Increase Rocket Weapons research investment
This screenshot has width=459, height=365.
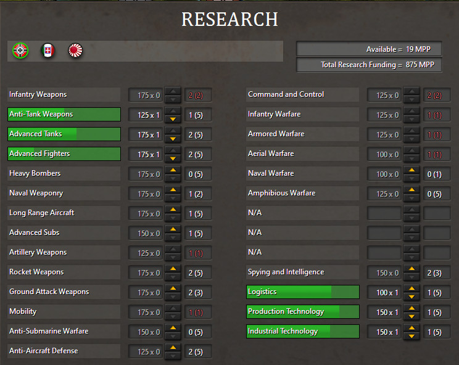coord(173,268)
